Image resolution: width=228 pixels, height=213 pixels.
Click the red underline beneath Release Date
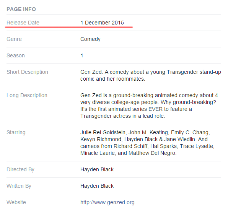coord(69,27)
